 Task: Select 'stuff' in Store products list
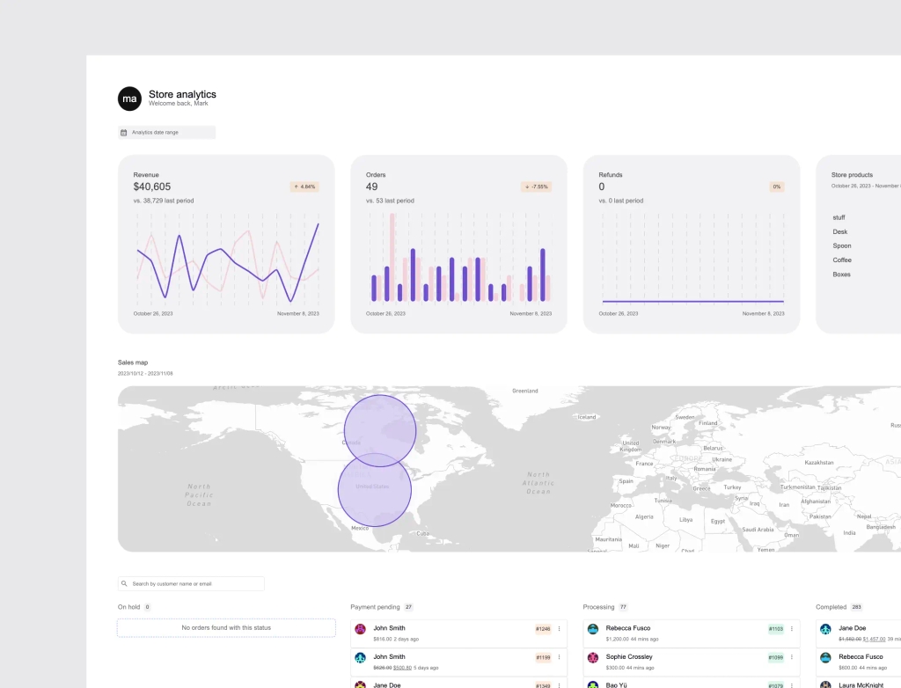(x=839, y=218)
